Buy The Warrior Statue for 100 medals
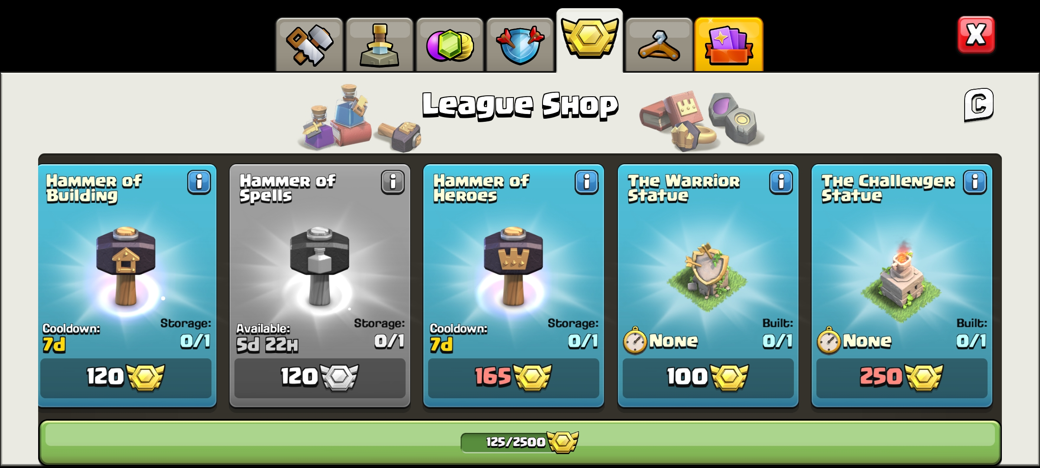Viewport: 1040px width, 468px height. (708, 377)
